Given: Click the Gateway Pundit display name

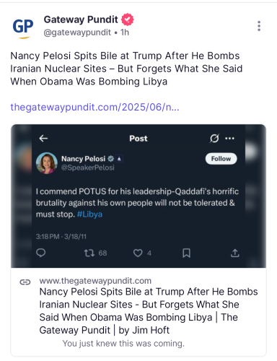Looking at the screenshot, I should [81, 19].
